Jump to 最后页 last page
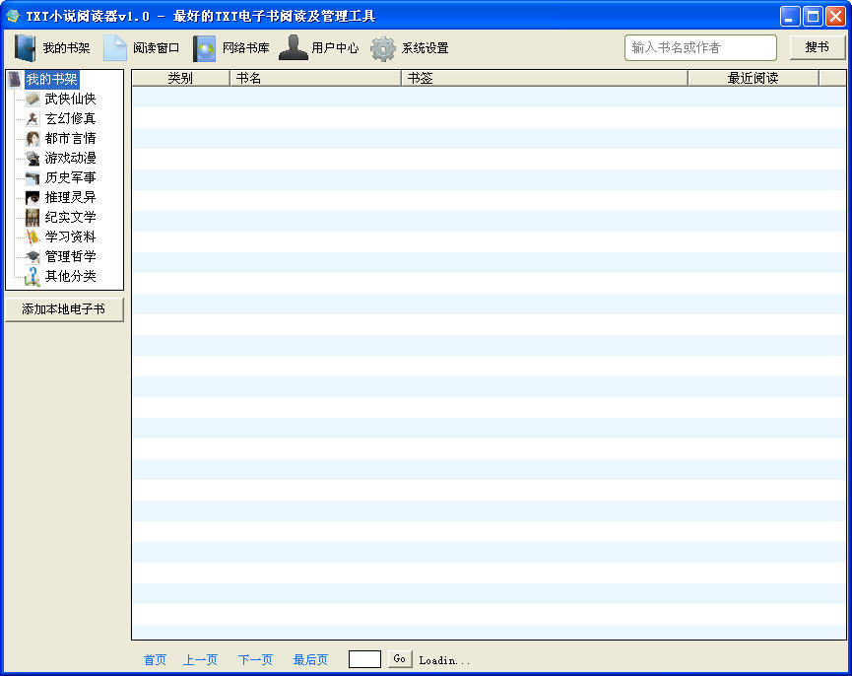This screenshot has height=676, width=852. click(x=310, y=660)
